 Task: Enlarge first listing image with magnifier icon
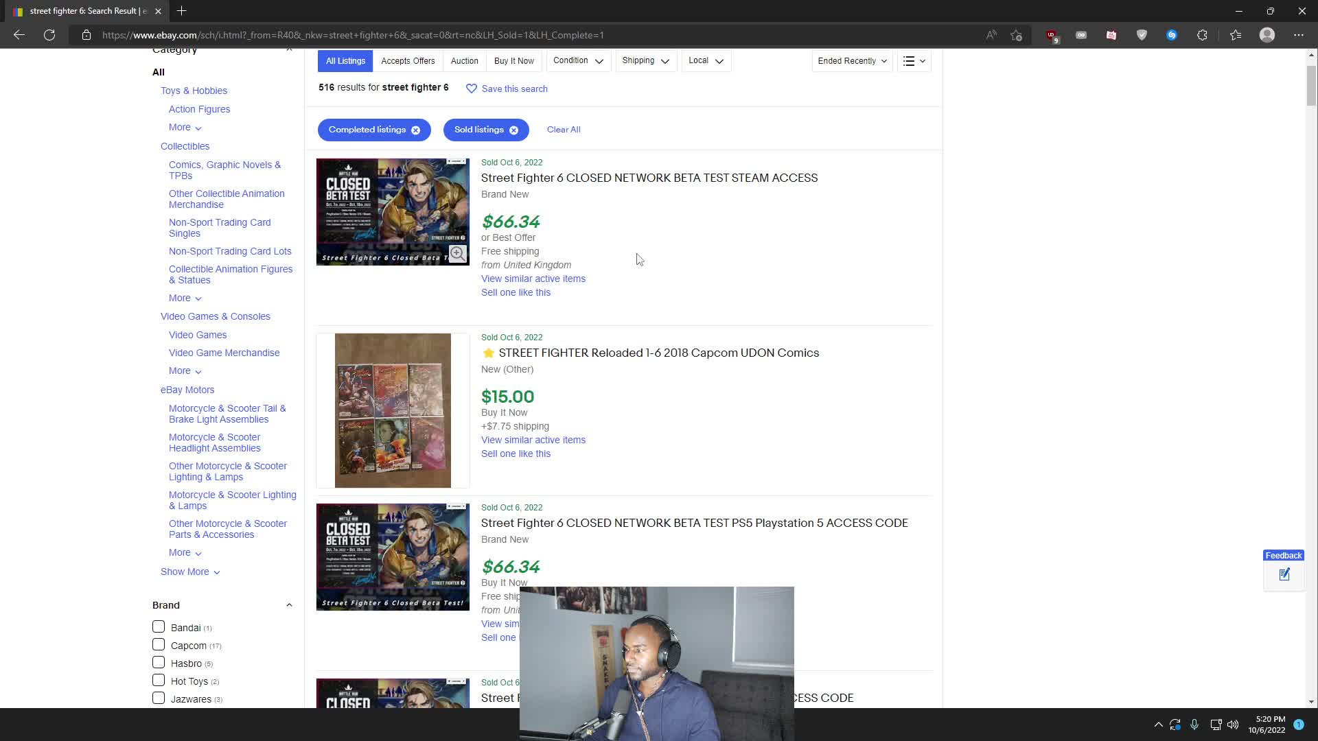[x=457, y=253]
